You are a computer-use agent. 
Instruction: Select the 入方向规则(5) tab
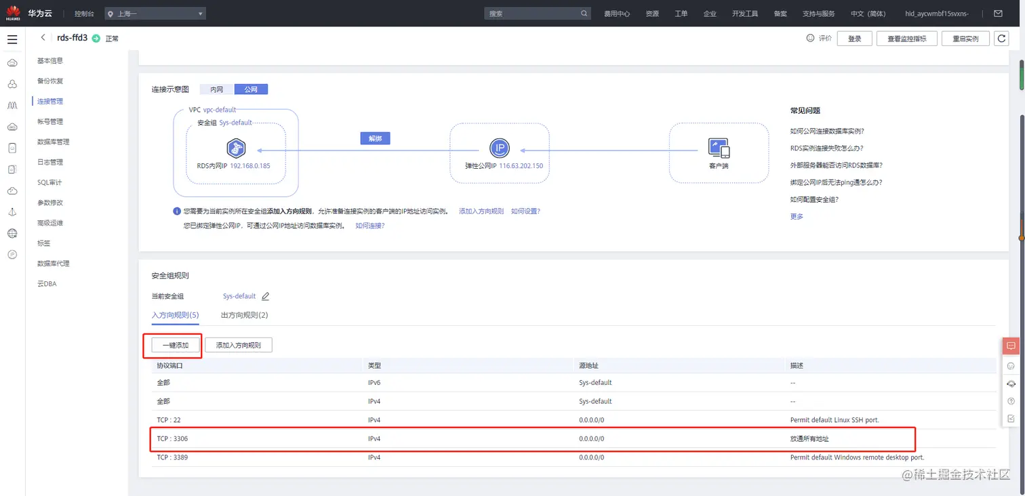click(175, 315)
